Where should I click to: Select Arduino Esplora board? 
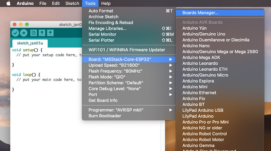point(220,81)
